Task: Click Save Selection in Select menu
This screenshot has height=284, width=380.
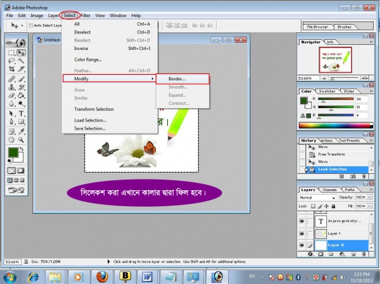Action: click(110, 128)
